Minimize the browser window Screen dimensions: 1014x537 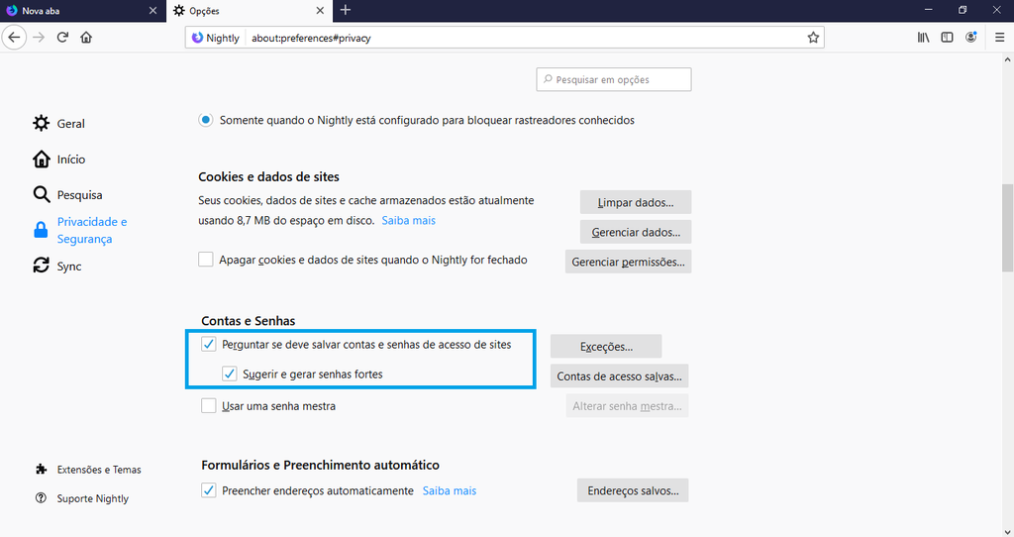[x=929, y=10]
